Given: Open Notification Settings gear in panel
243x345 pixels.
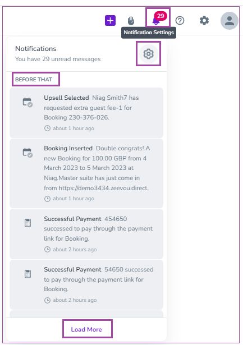Looking at the screenshot, I should coord(149,54).
